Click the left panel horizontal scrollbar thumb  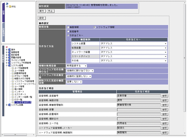pyautogui.click(x=15, y=135)
